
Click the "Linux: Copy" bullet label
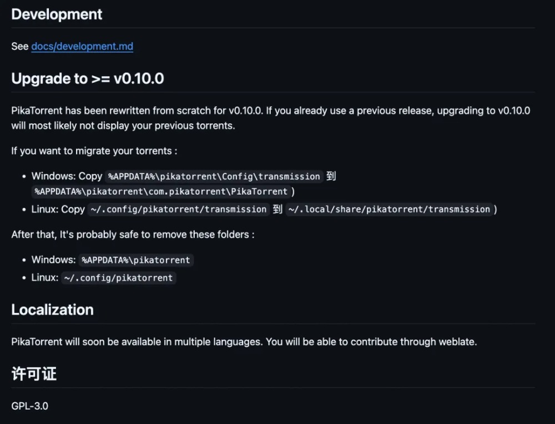click(58, 209)
